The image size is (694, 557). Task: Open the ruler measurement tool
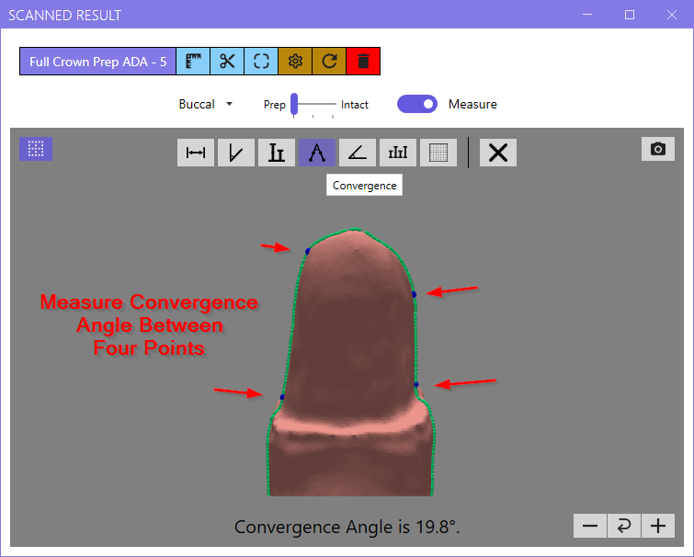(193, 61)
